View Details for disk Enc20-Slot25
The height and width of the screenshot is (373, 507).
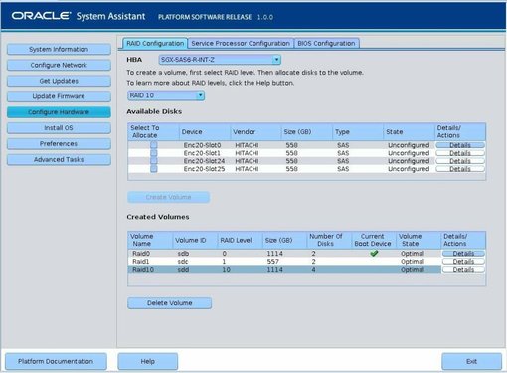pyautogui.click(x=460, y=169)
